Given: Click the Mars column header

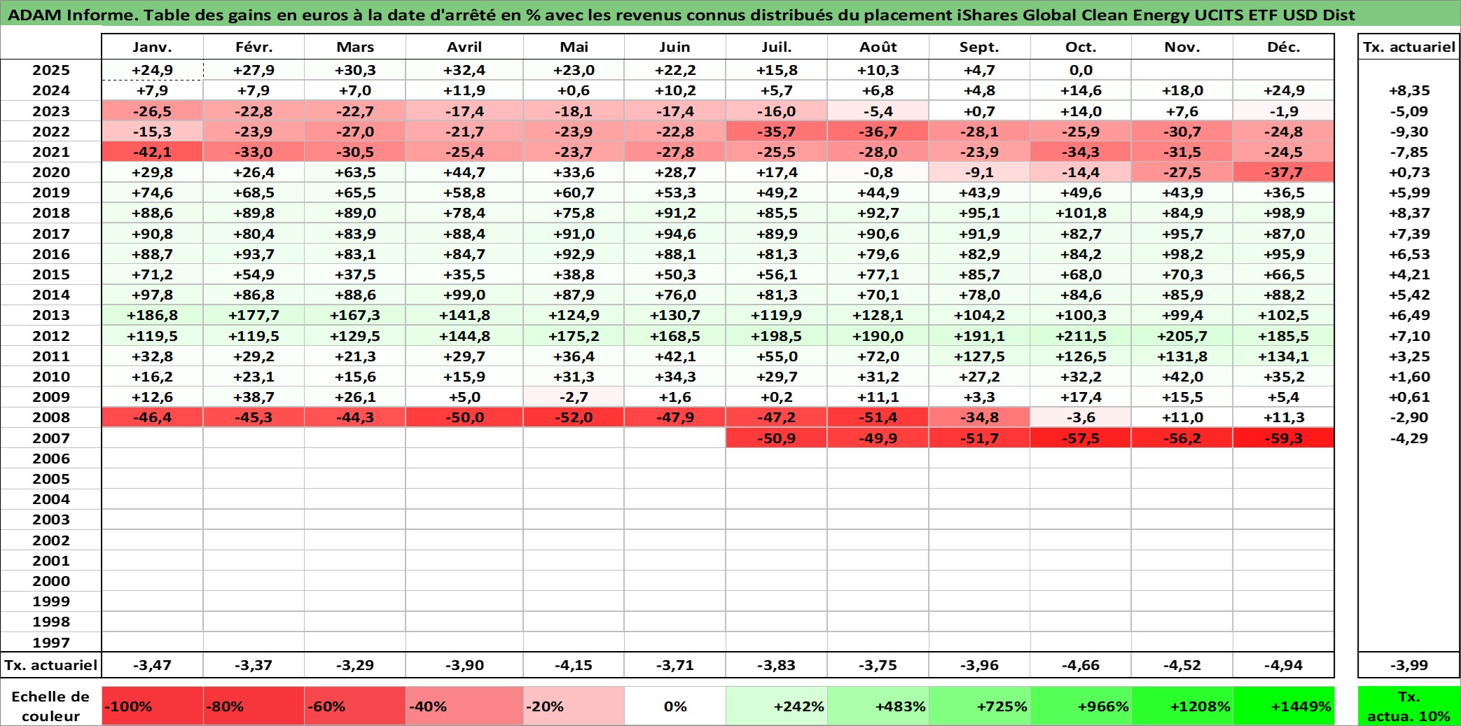Looking at the screenshot, I should coord(355,47).
